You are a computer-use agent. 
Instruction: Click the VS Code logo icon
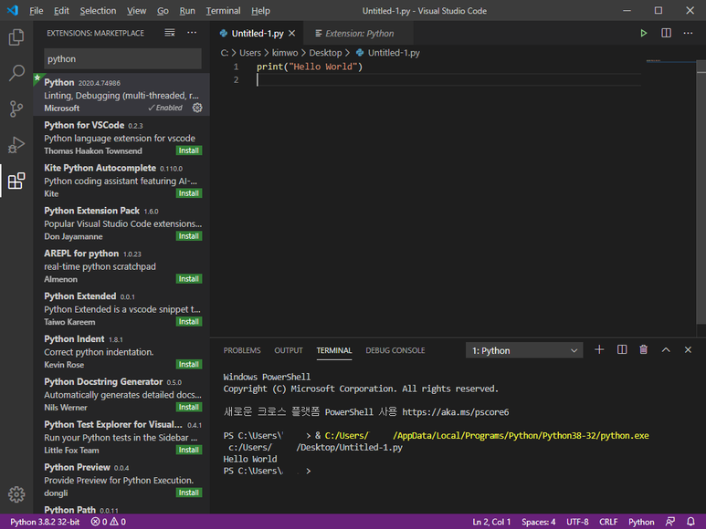(13, 10)
